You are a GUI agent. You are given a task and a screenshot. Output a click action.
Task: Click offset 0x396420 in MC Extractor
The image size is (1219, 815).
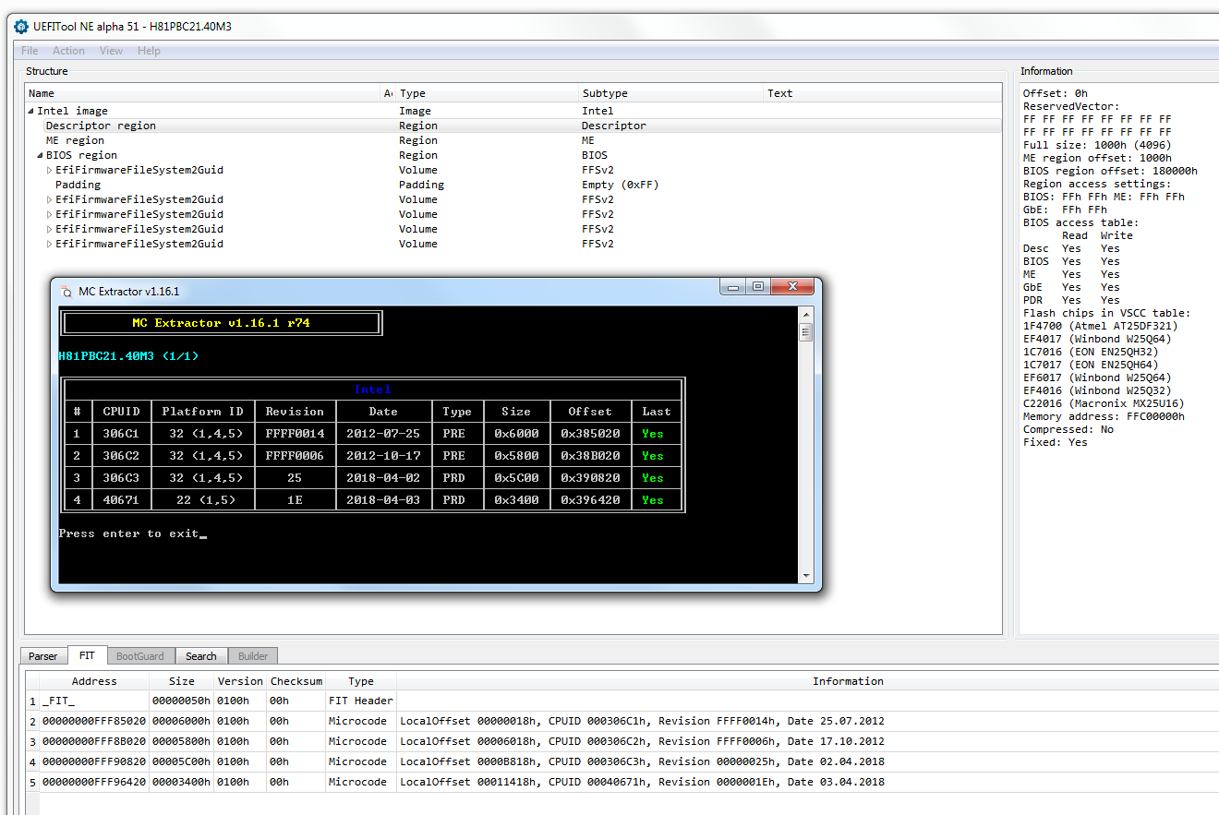pyautogui.click(x=590, y=500)
